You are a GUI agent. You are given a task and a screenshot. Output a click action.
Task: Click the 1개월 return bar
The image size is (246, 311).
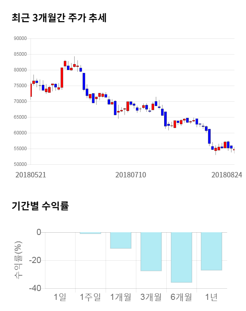tap(121, 240)
